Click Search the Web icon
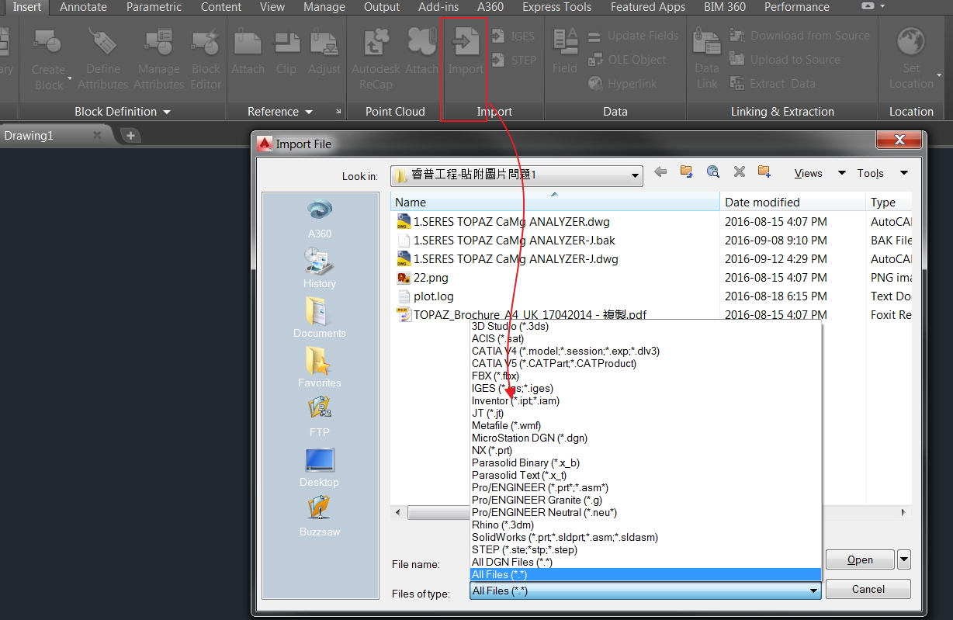 [713, 172]
